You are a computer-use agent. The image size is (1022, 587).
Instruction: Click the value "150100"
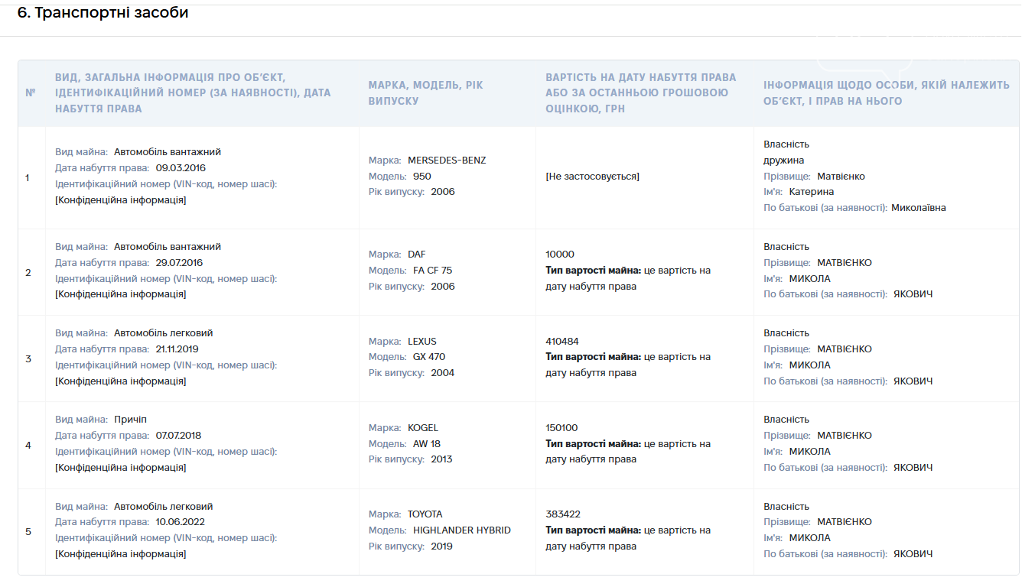pos(561,427)
